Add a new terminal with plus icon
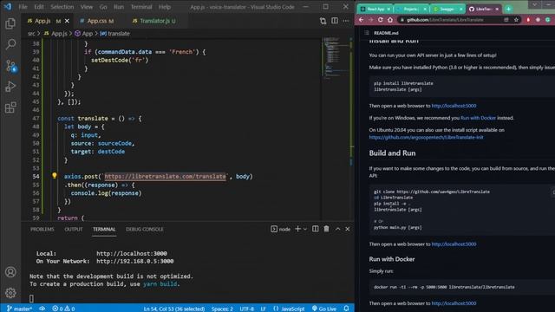Screen dimensions: 555x312 click(x=297, y=229)
